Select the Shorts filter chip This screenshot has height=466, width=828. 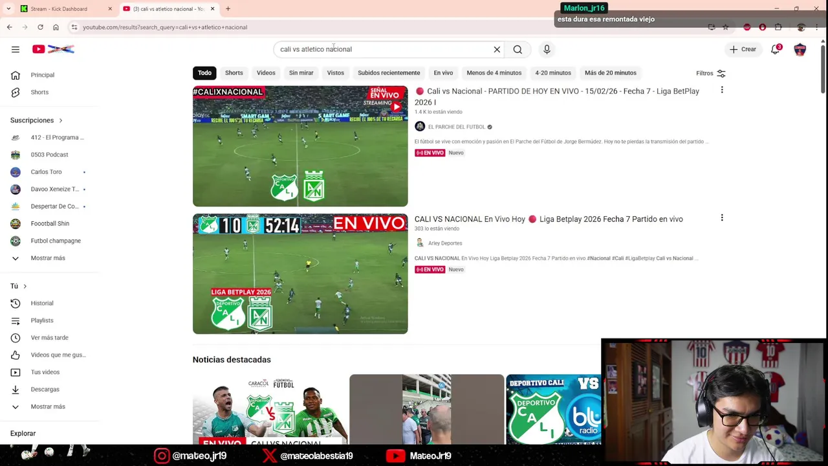pyautogui.click(x=234, y=72)
